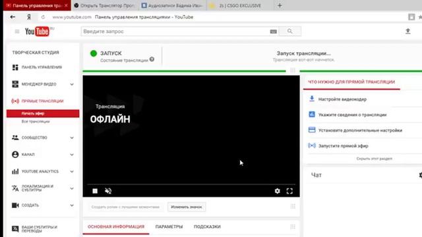Switch to Основная информация tab
Viewport: 422px width, 237px height.
pyautogui.click(x=116, y=226)
